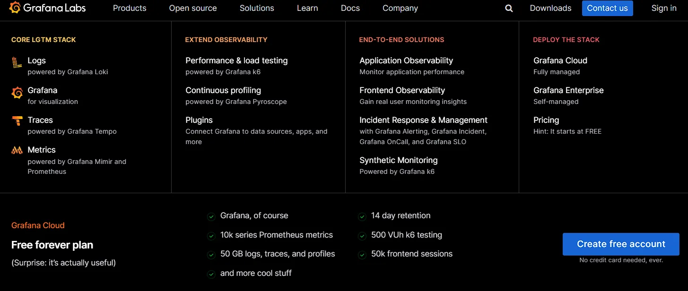
Task: Click 'Grafana, of course' text
Action: click(x=254, y=215)
